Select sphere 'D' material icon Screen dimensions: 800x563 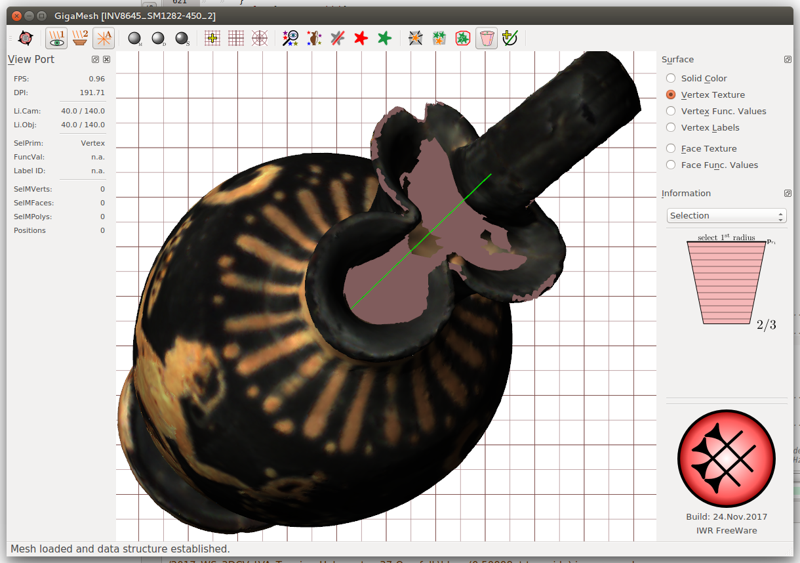(x=159, y=39)
